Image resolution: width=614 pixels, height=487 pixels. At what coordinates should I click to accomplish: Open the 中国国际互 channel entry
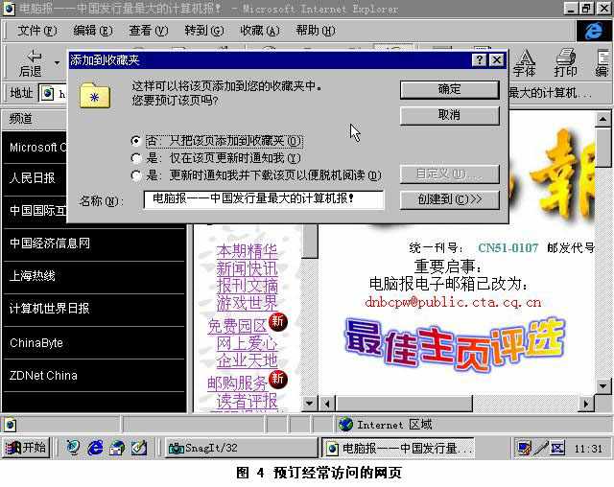(37, 211)
